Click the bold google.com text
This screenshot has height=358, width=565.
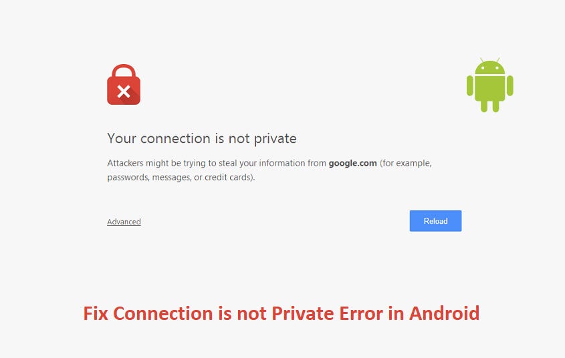(x=352, y=163)
